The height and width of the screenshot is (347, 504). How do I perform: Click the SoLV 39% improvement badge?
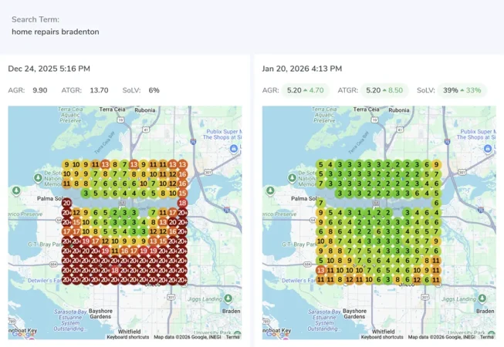point(462,90)
